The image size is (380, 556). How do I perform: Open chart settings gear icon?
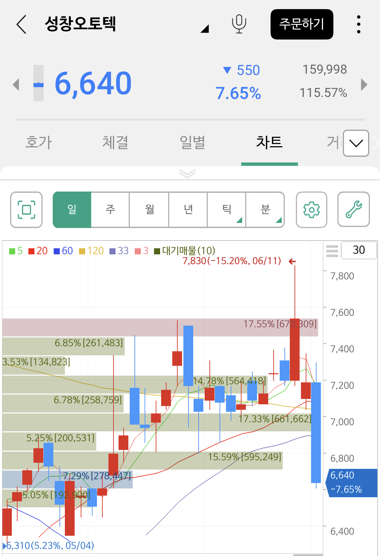(311, 210)
